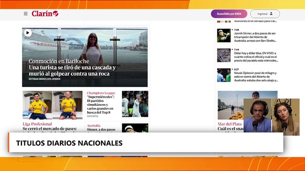Click author name Esteban Mikkelsen Jensen
The height and width of the screenshot is (171, 305).
(x=44, y=79)
